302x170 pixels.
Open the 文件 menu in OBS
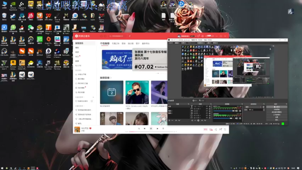[171, 43]
